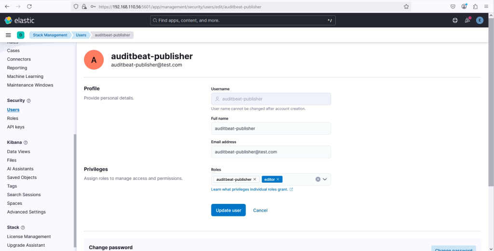This screenshot has width=494, height=251.
Task: Open Stack Management breadcrumb
Action: click(50, 35)
